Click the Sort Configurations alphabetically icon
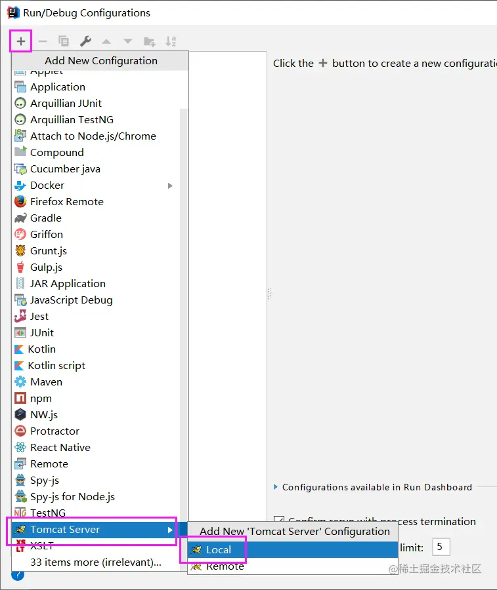497x590 pixels. (x=171, y=41)
